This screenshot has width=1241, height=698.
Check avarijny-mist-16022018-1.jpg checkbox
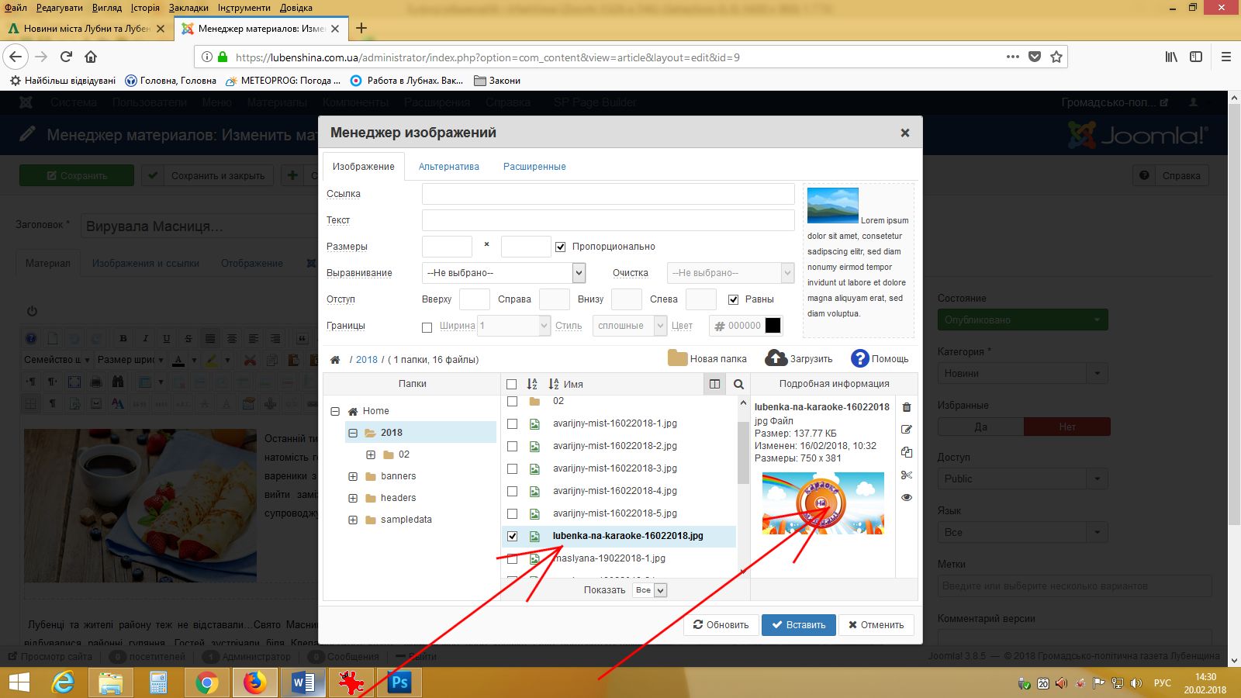[x=512, y=424]
